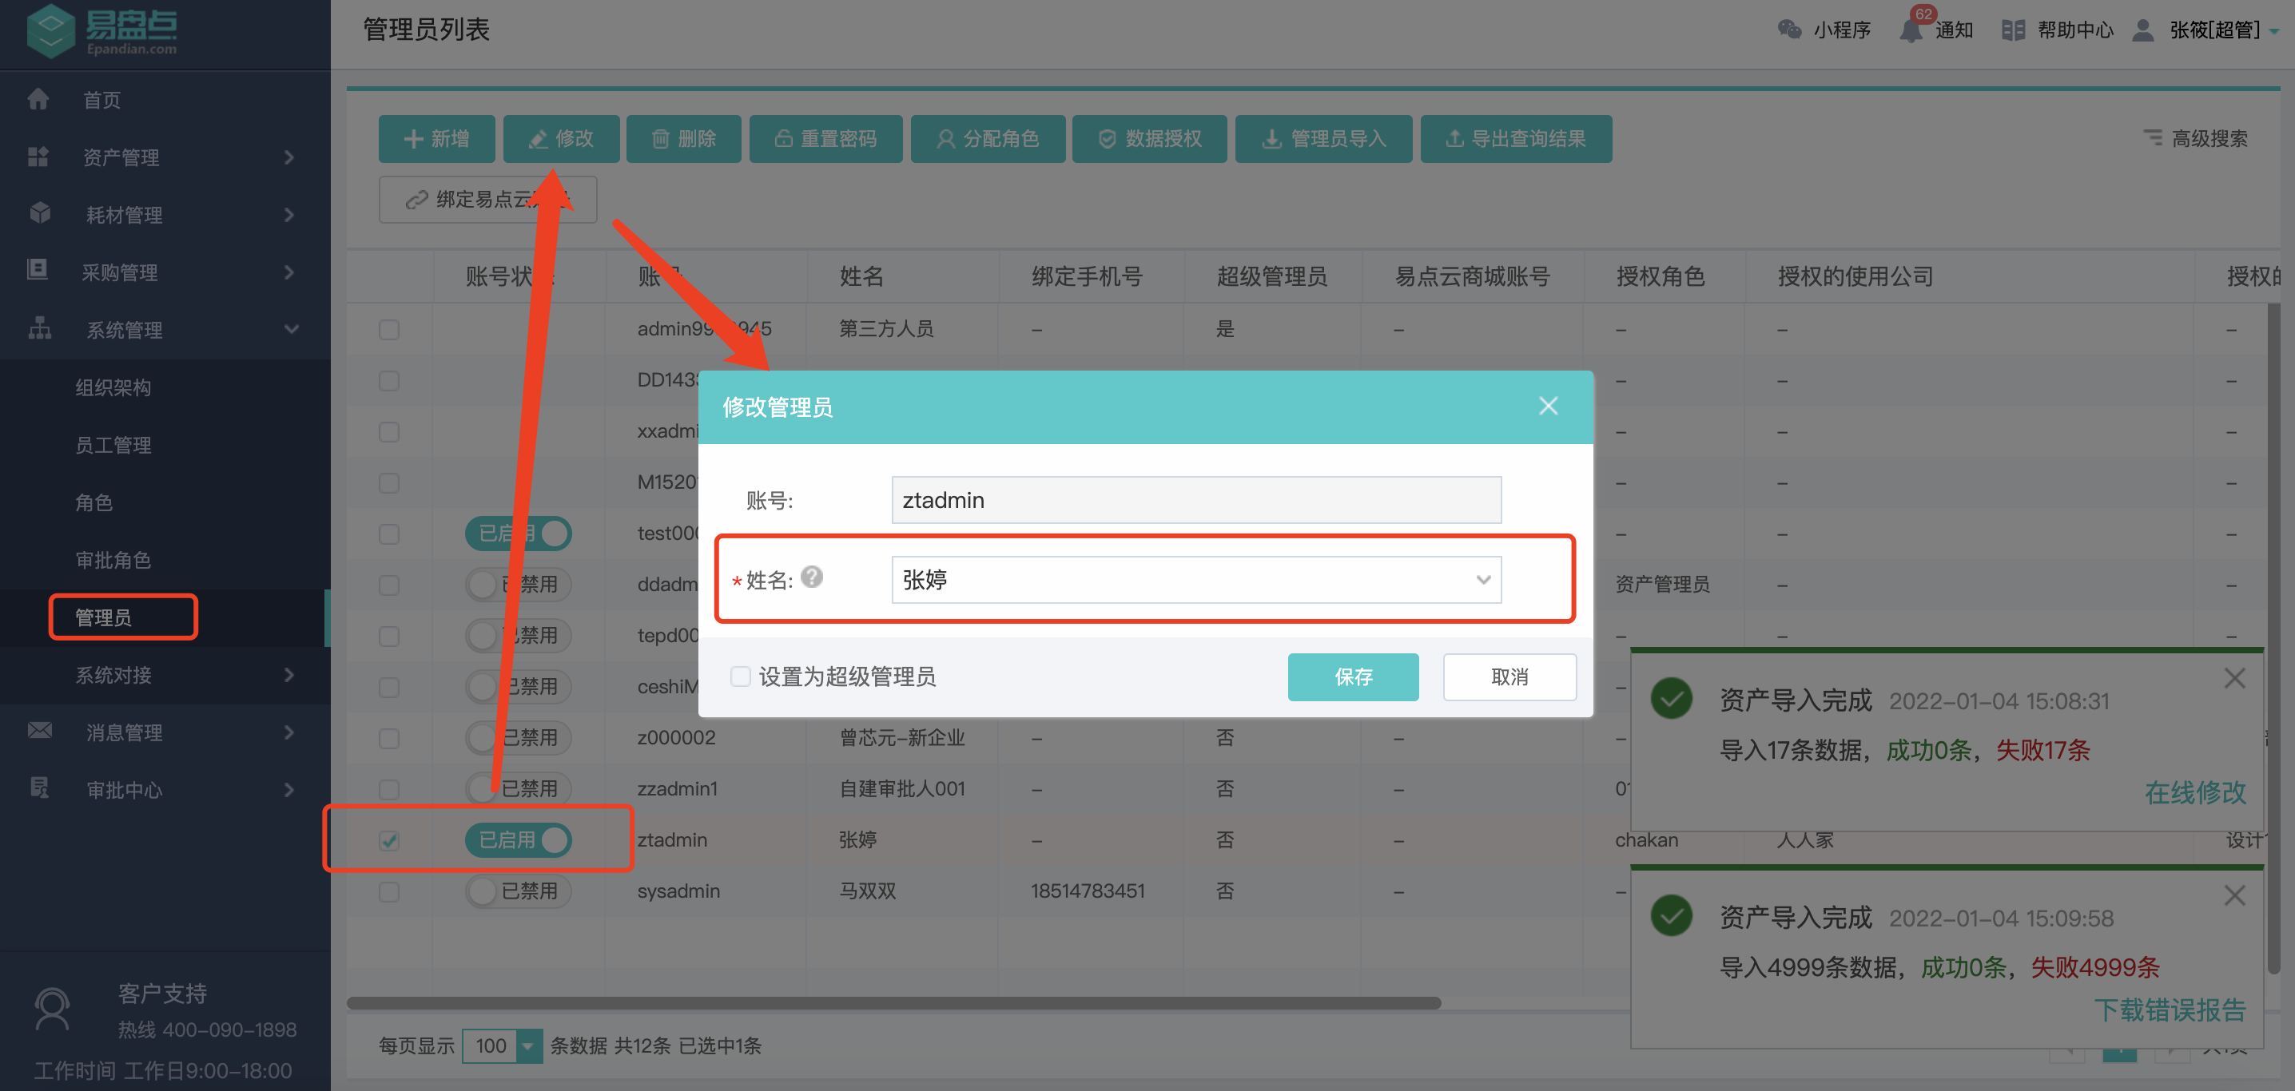Select the sysadmin row checkbox
The width and height of the screenshot is (2295, 1091).
coord(388,891)
